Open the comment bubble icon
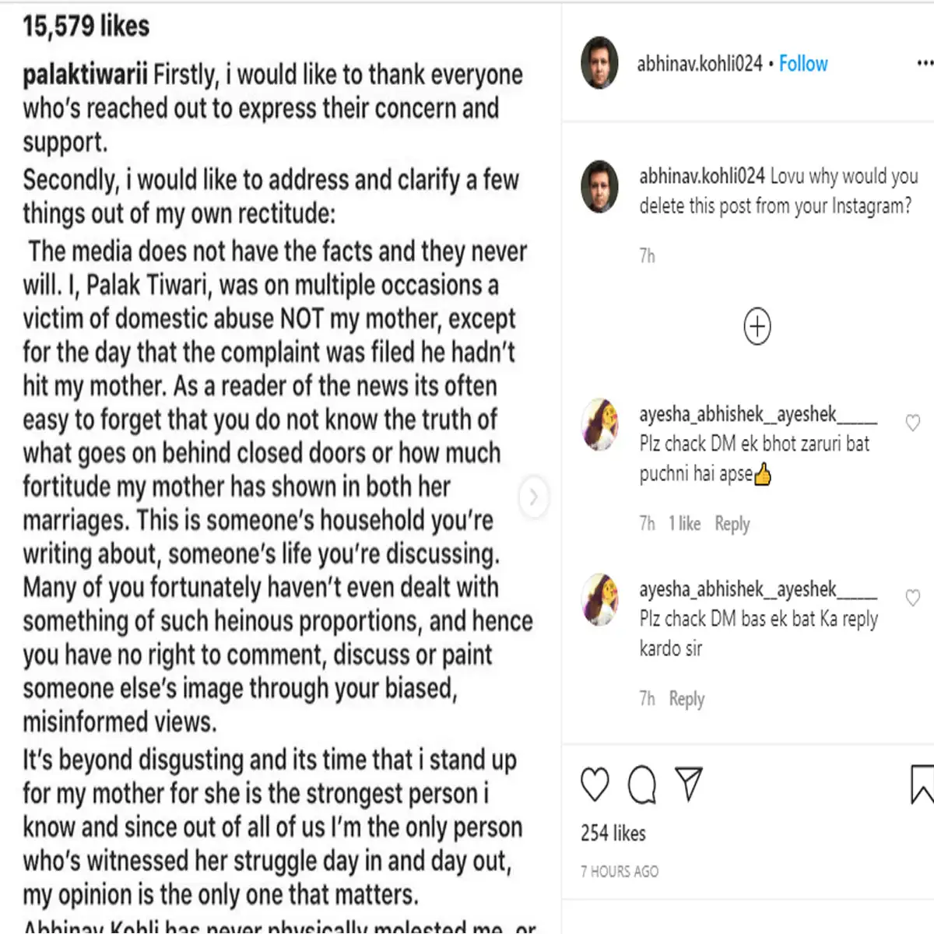This screenshot has height=934, width=934. (x=642, y=785)
